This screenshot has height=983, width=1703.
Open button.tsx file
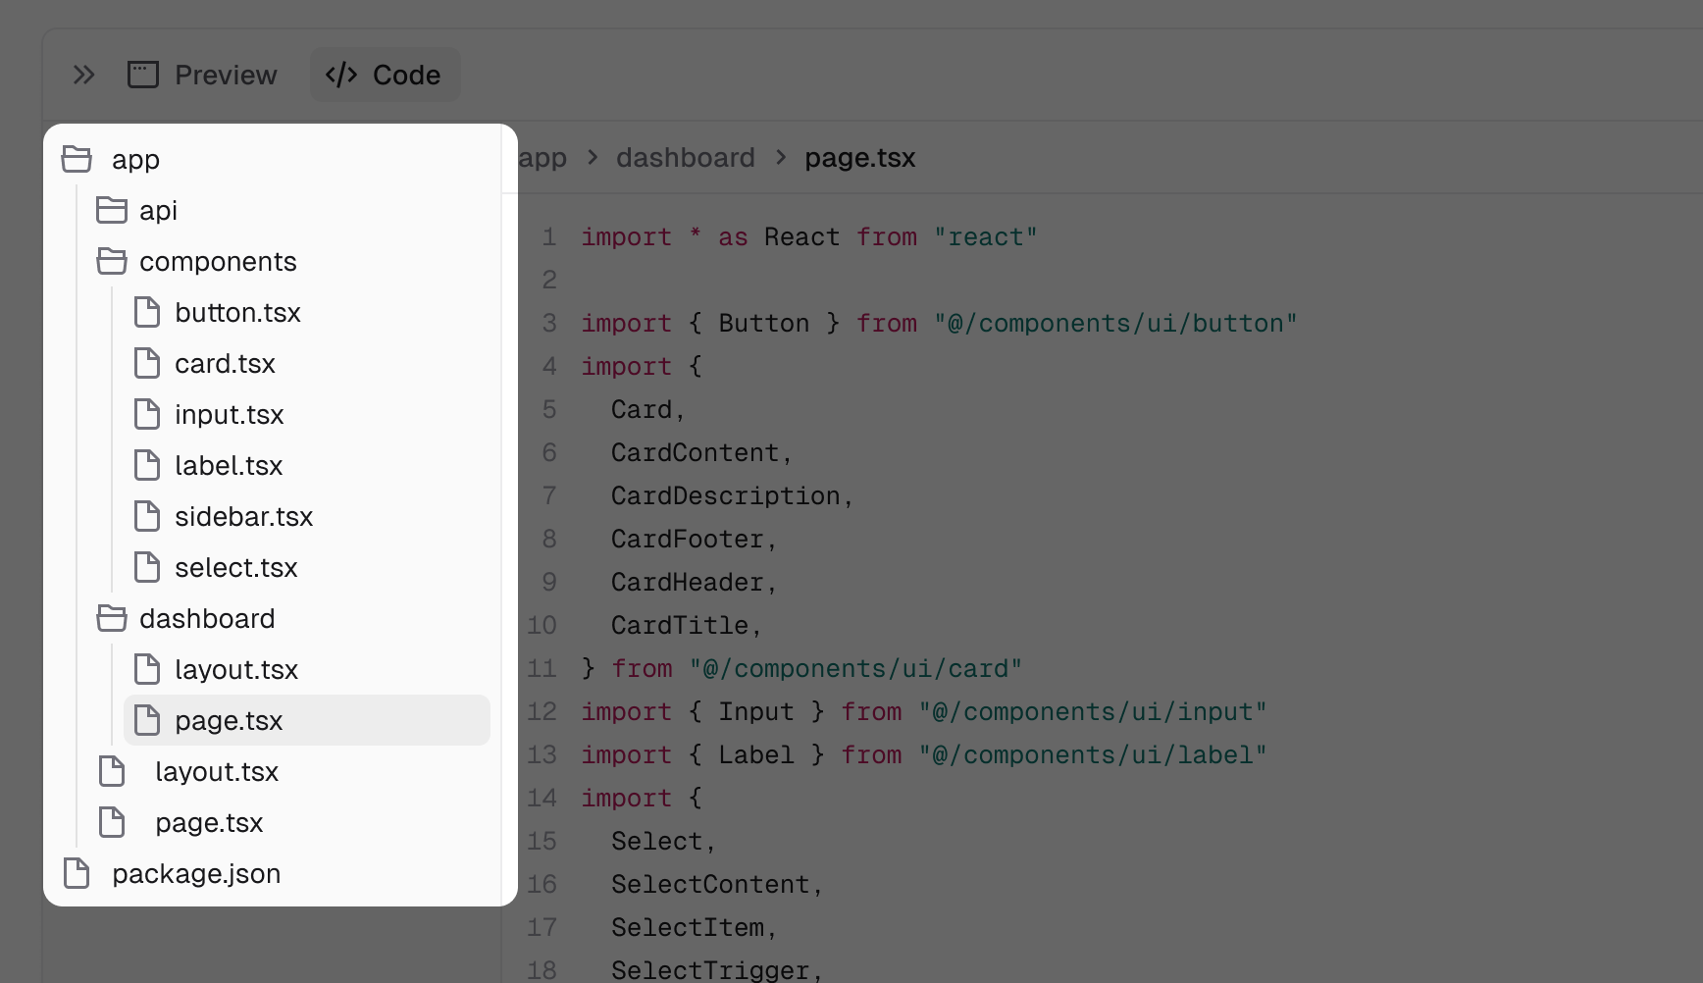click(237, 312)
